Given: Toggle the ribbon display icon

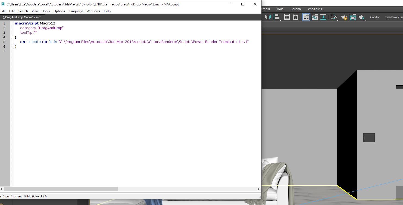Looking at the screenshot, I should 306,17.
